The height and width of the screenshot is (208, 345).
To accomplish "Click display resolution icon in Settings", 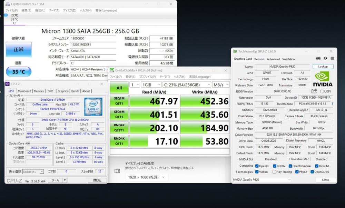I will (117, 171).
